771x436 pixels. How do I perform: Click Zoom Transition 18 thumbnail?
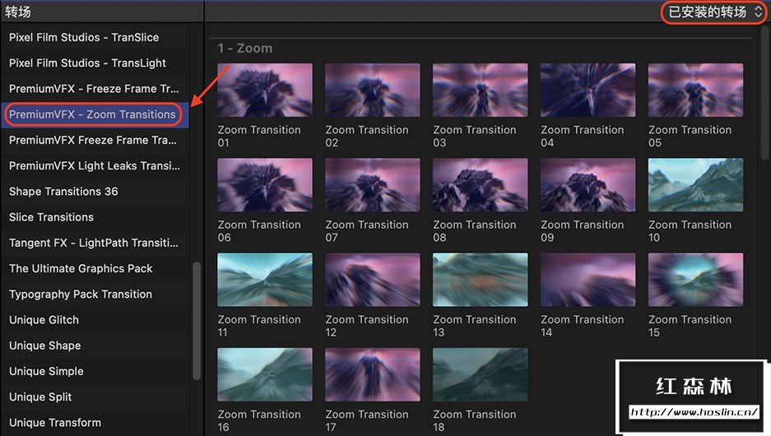pos(481,374)
